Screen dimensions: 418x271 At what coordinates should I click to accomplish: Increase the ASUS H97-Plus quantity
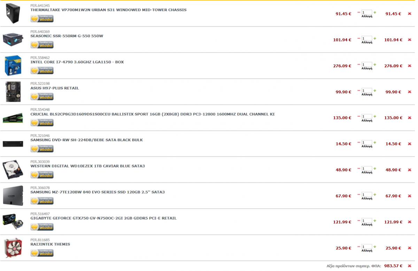(x=375, y=90)
